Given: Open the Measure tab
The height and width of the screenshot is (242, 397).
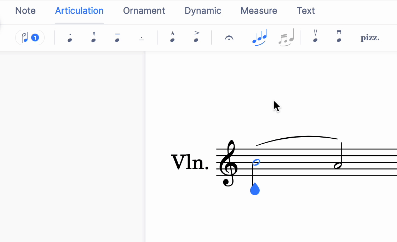Looking at the screenshot, I should (x=259, y=11).
